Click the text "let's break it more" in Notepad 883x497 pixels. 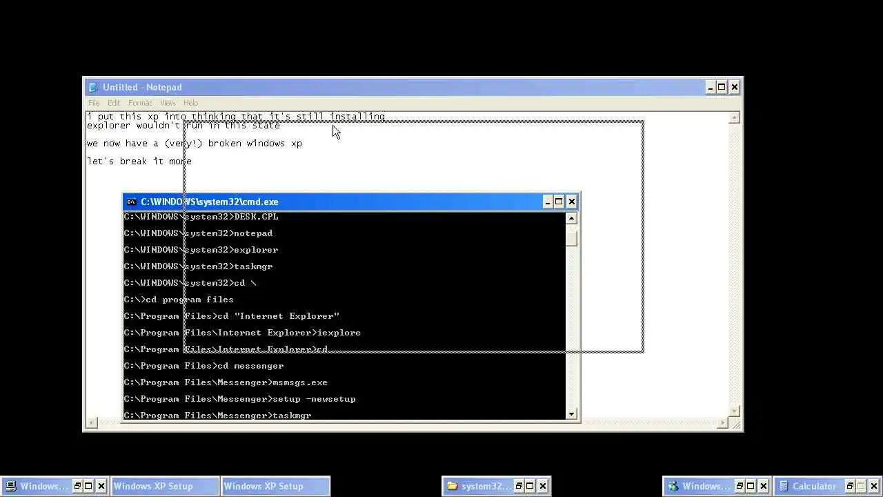(x=139, y=161)
